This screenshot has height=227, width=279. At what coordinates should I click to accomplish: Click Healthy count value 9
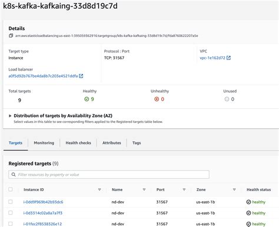pyautogui.click(x=92, y=99)
